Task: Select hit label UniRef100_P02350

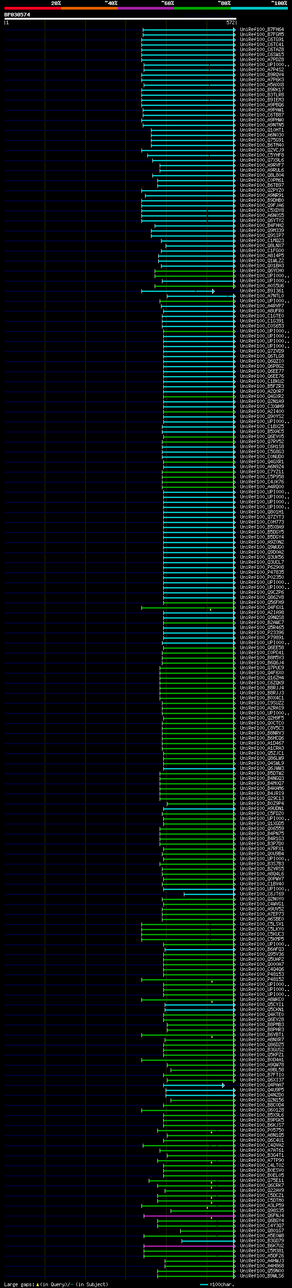Action: pos(261,578)
